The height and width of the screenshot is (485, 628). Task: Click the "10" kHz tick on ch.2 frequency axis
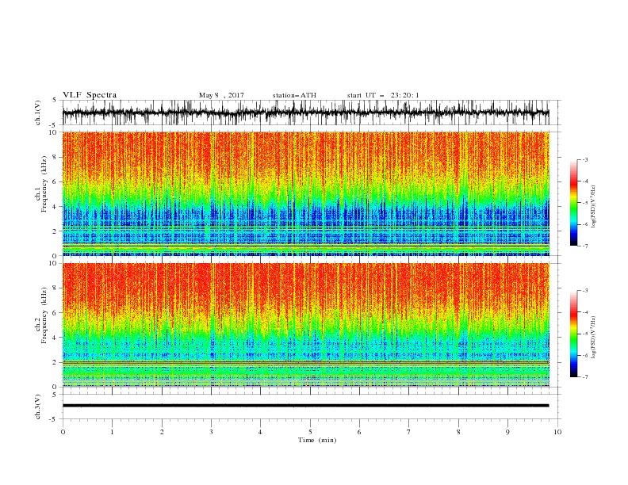tap(53, 263)
